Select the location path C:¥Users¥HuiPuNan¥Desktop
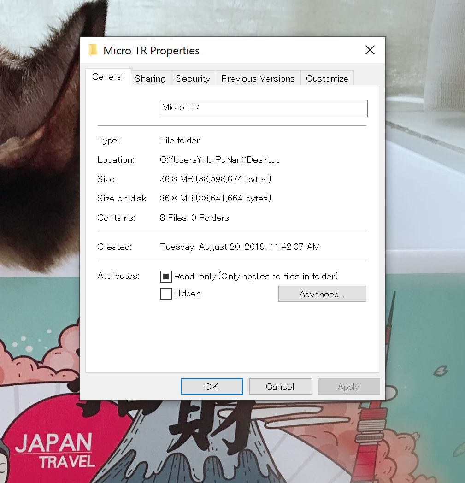 [x=220, y=160]
